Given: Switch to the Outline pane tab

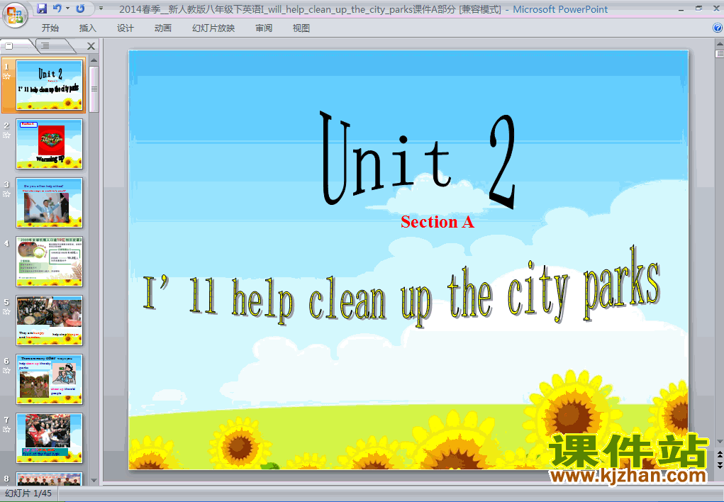Looking at the screenshot, I should click(45, 45).
